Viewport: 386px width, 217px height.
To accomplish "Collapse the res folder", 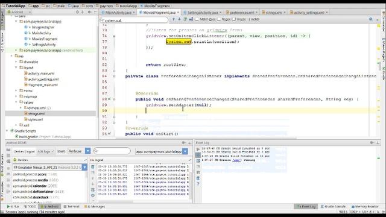I will click(11, 56).
